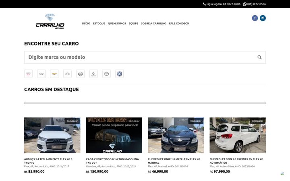Open the QUEM SOMOS menu item
Screen dimensions: 290x181
(x=117, y=23)
